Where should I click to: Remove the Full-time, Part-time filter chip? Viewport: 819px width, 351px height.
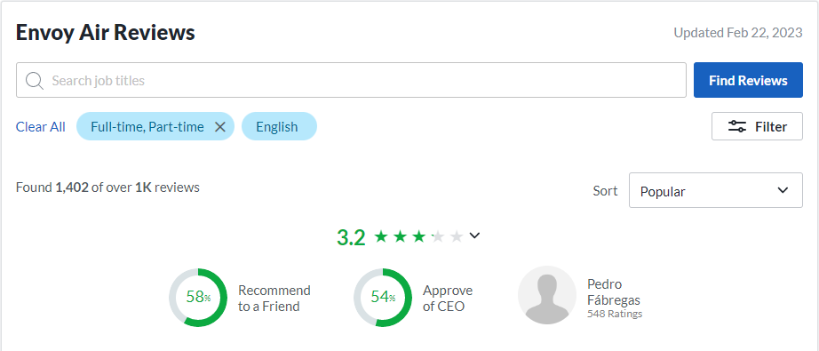click(x=220, y=127)
